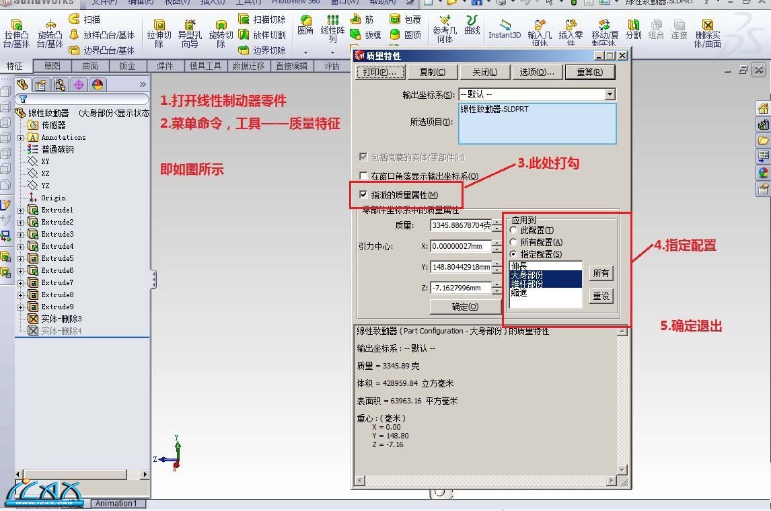This screenshot has width=771, height=511.
Task: Open the 圆角 fillet dropdown arrow
Action: tap(305, 52)
